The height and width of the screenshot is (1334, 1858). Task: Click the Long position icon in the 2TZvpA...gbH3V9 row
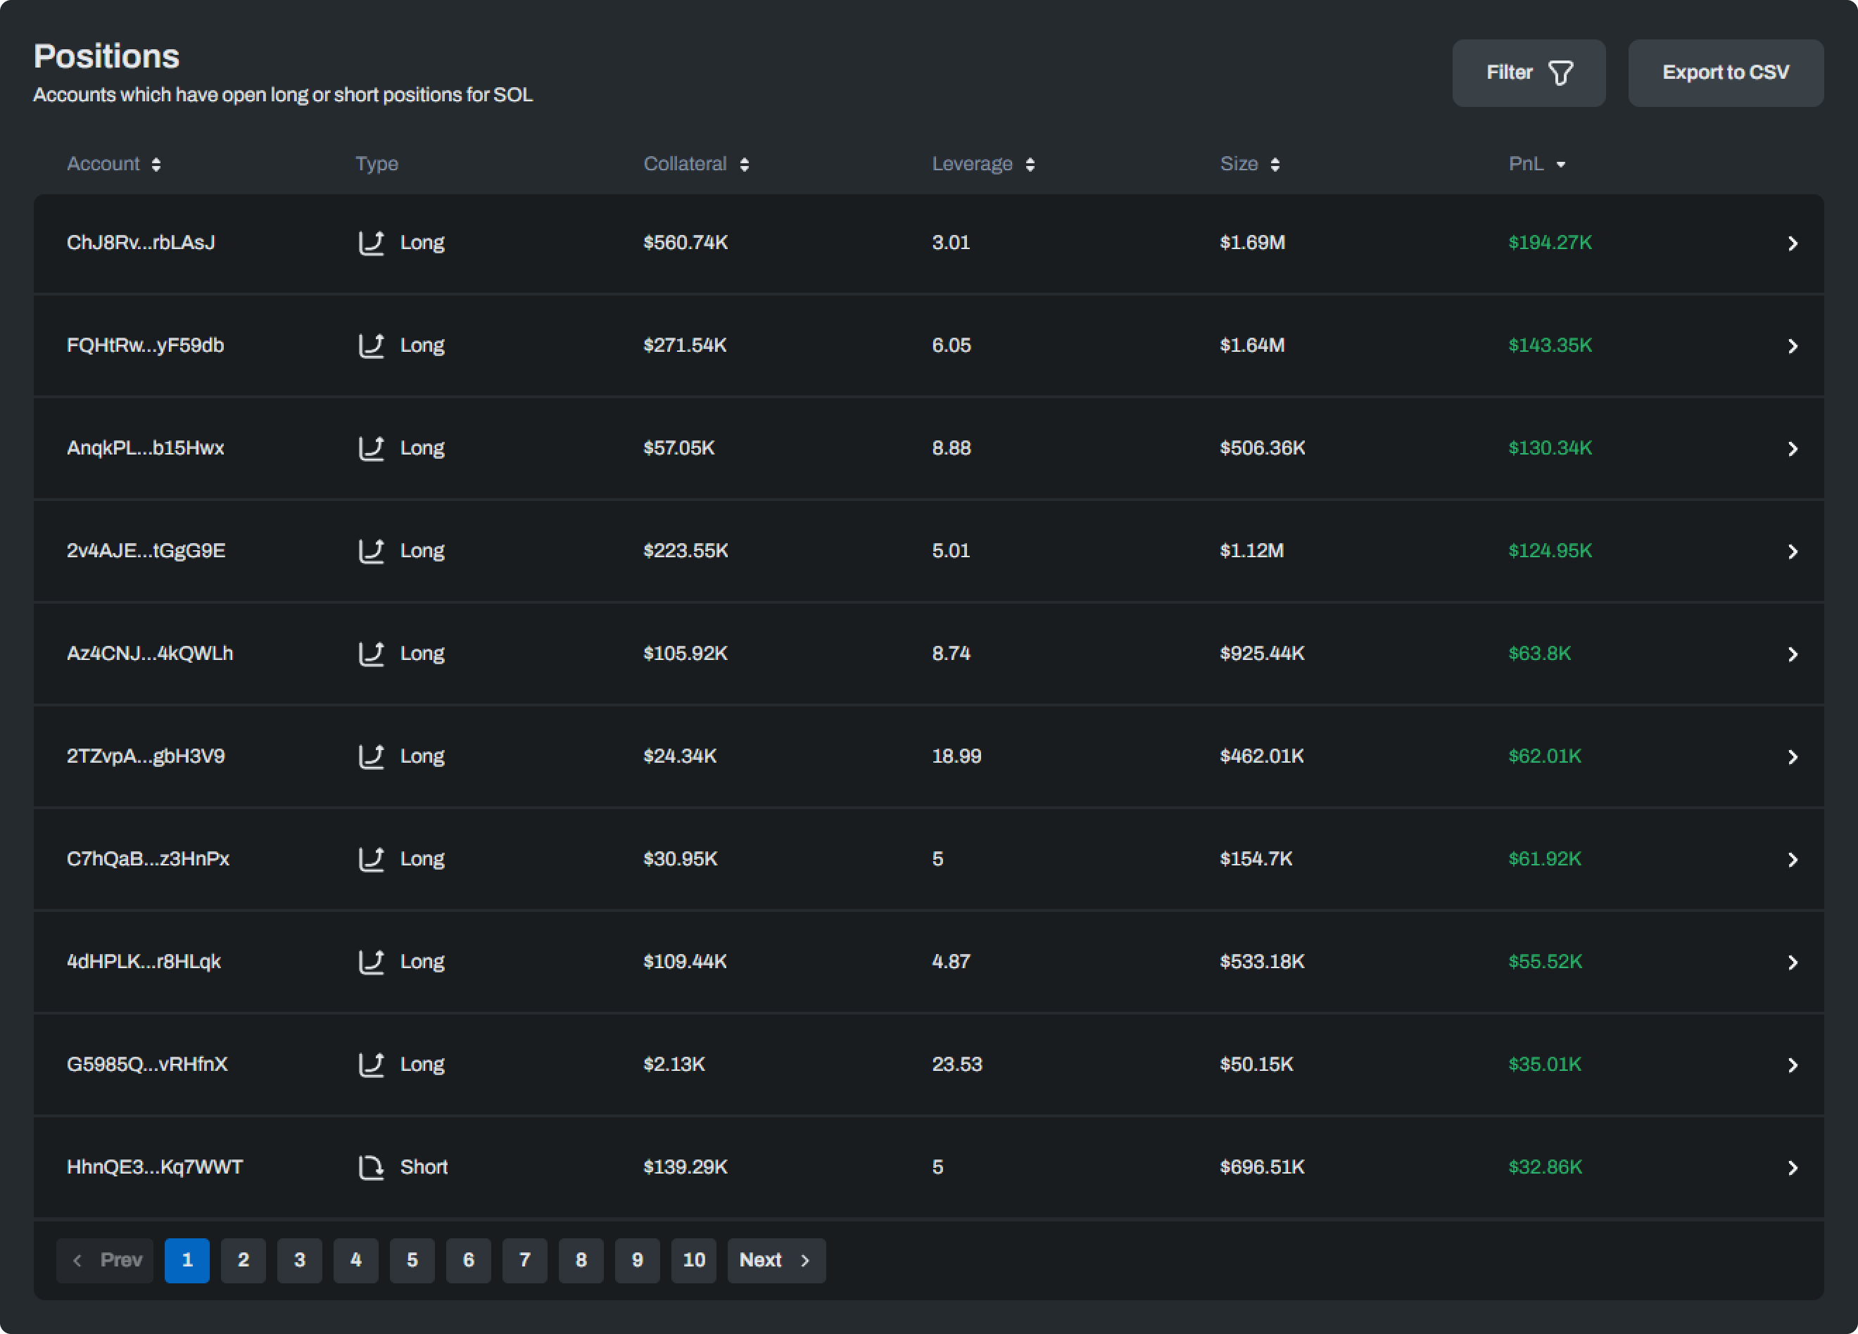pos(371,756)
